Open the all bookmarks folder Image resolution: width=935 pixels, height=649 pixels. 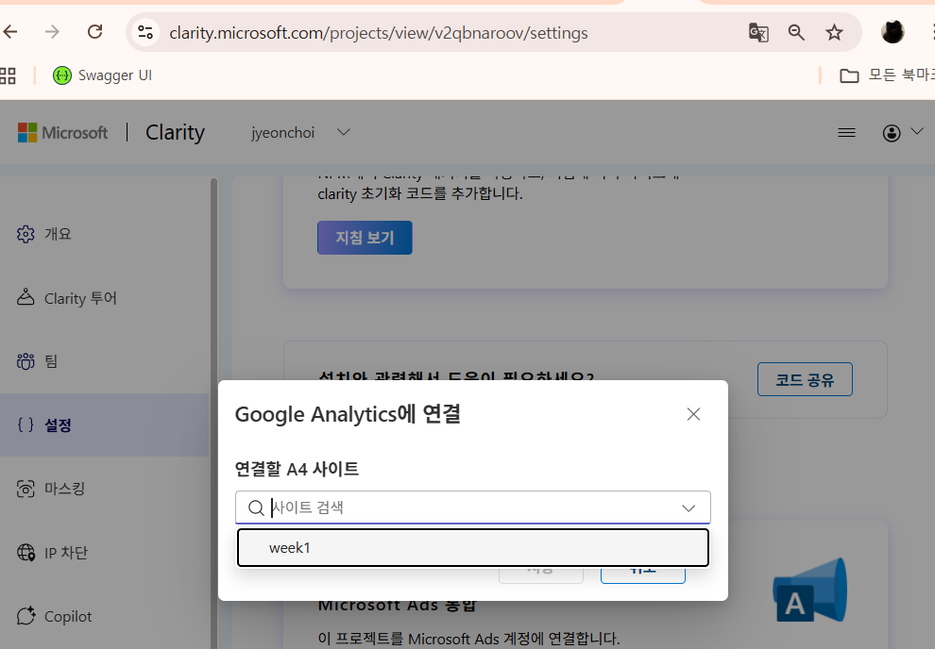(x=886, y=75)
